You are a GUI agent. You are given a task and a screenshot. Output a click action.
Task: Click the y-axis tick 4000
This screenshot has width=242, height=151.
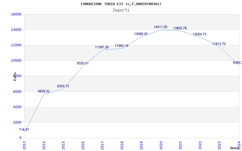point(17,107)
